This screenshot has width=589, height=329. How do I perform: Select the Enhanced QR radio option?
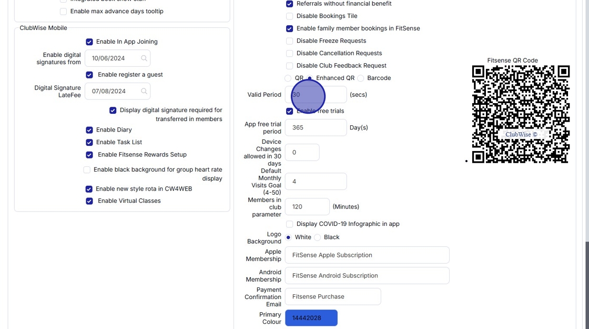point(310,78)
